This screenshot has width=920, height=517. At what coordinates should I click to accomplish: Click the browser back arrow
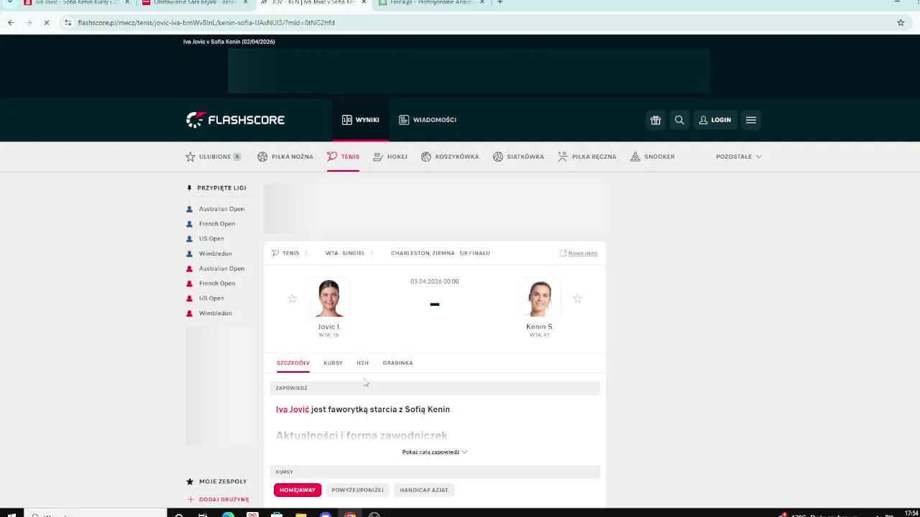[11, 22]
